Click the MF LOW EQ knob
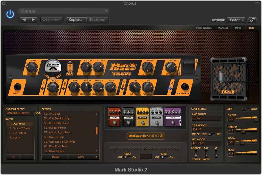Screen dimensions: 262x175 coord(86,87)
